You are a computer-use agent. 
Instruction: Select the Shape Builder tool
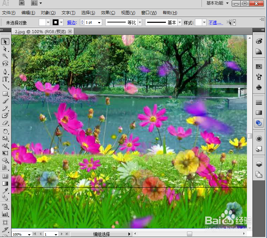point(5,160)
